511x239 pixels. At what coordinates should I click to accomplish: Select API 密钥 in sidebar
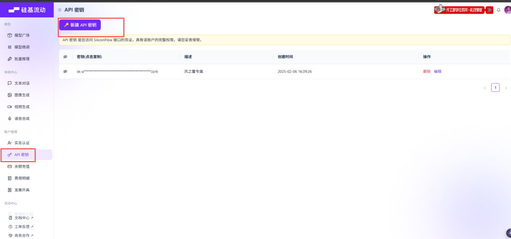point(26,155)
